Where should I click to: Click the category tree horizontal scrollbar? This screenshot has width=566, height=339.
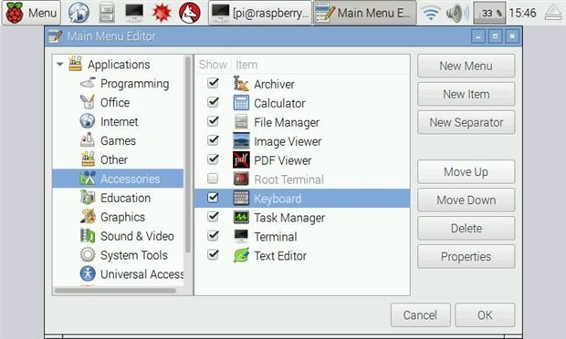point(116,291)
